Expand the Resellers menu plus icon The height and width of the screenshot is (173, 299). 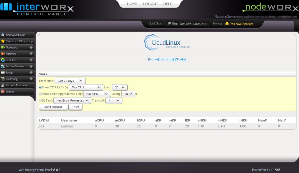(x=31, y=60)
